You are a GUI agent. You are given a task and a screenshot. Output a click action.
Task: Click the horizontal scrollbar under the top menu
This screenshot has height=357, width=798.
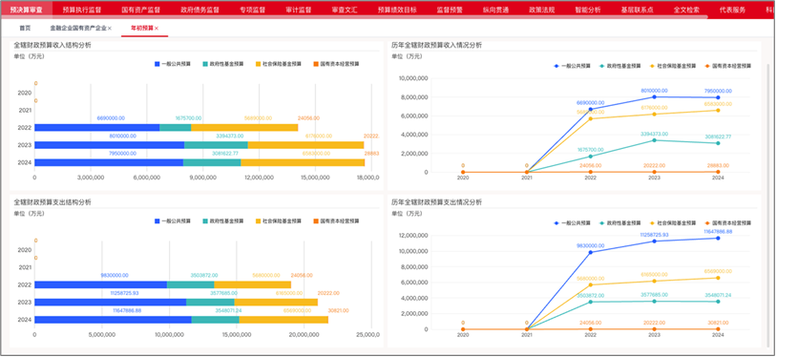(354, 17)
